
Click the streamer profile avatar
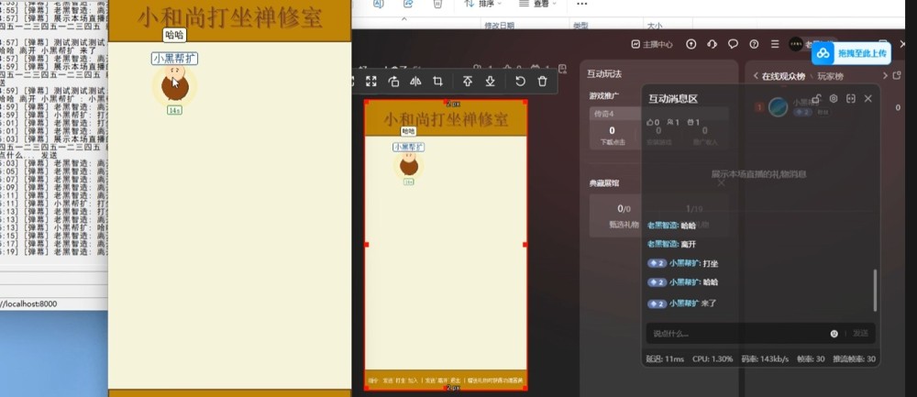point(795,44)
